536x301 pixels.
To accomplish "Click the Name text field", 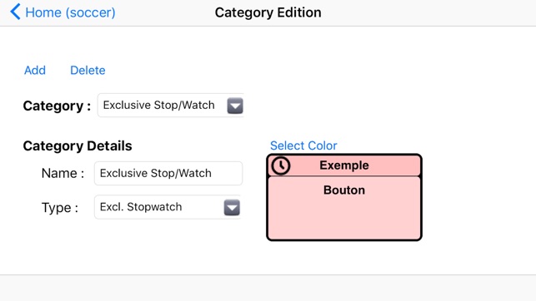I will [x=168, y=173].
